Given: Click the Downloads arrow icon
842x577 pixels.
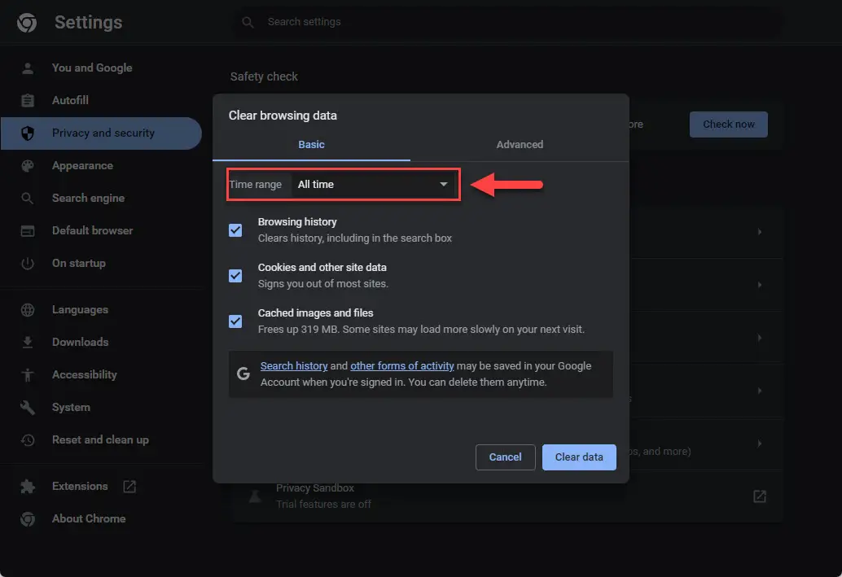Looking at the screenshot, I should click(28, 342).
